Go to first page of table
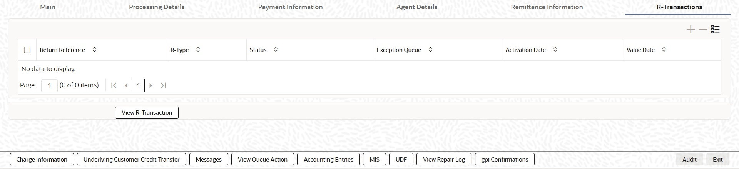739x170 pixels. point(114,85)
